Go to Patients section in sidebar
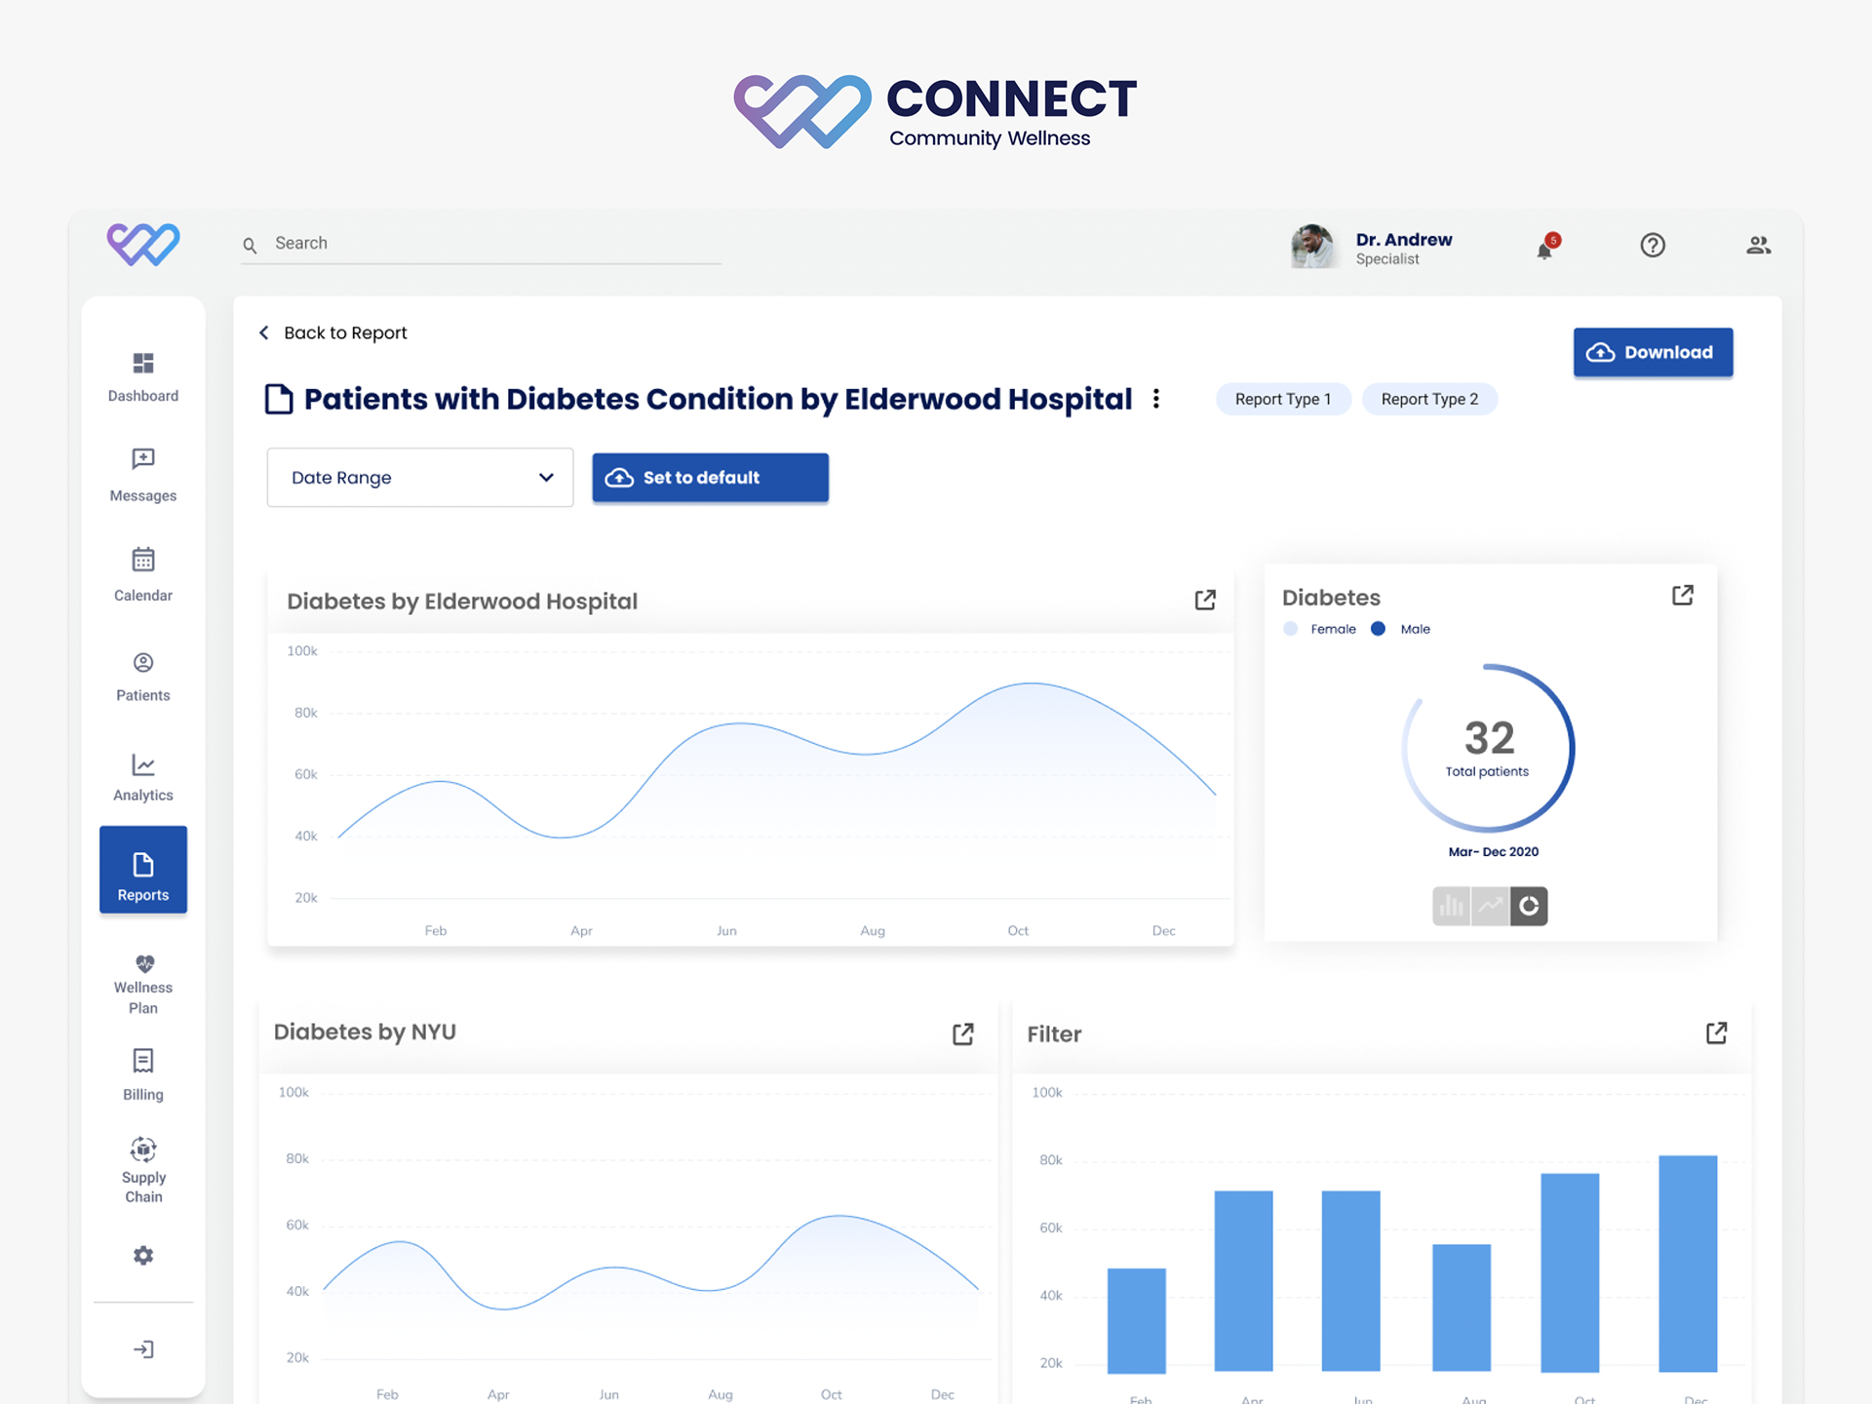This screenshot has height=1404, width=1872. [x=143, y=677]
